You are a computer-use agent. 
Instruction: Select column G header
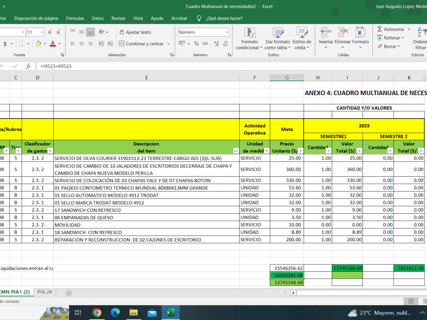point(287,78)
